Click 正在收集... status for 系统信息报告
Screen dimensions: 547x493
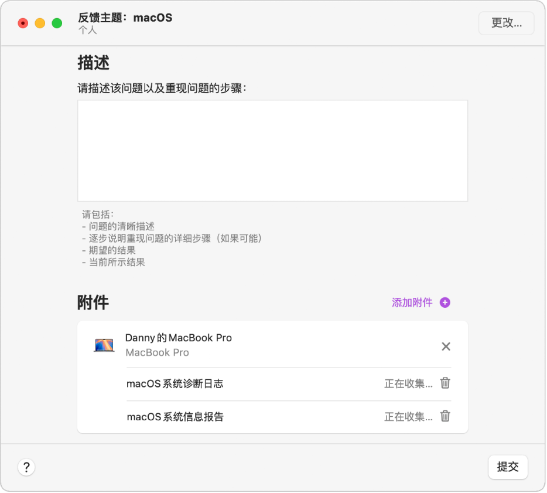pos(409,417)
